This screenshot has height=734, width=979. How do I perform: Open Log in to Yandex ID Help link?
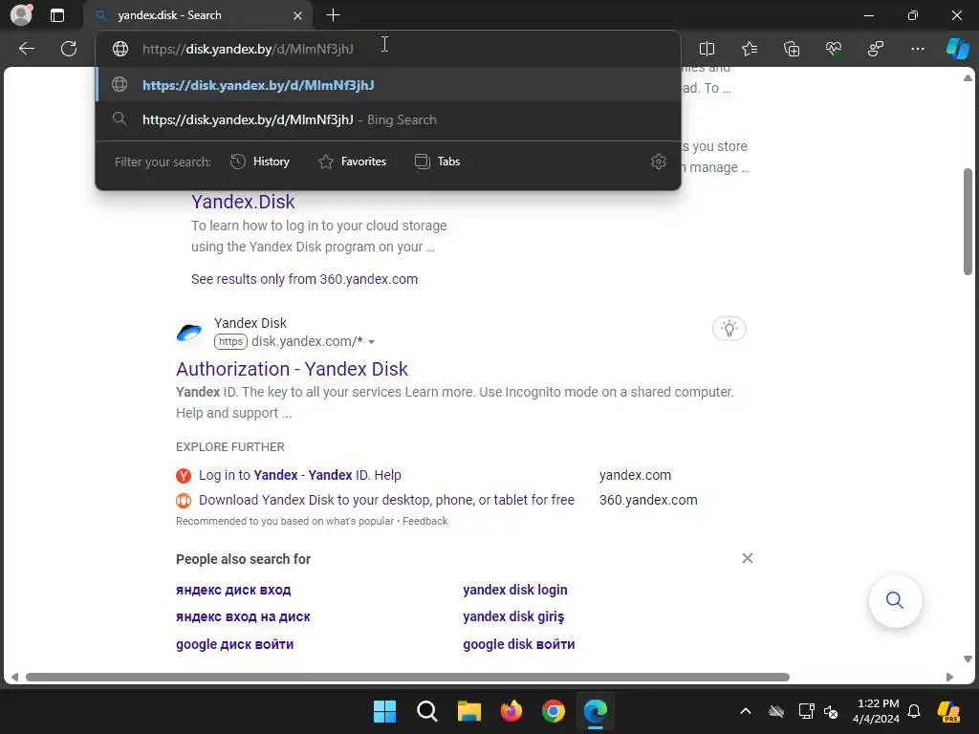pos(299,475)
